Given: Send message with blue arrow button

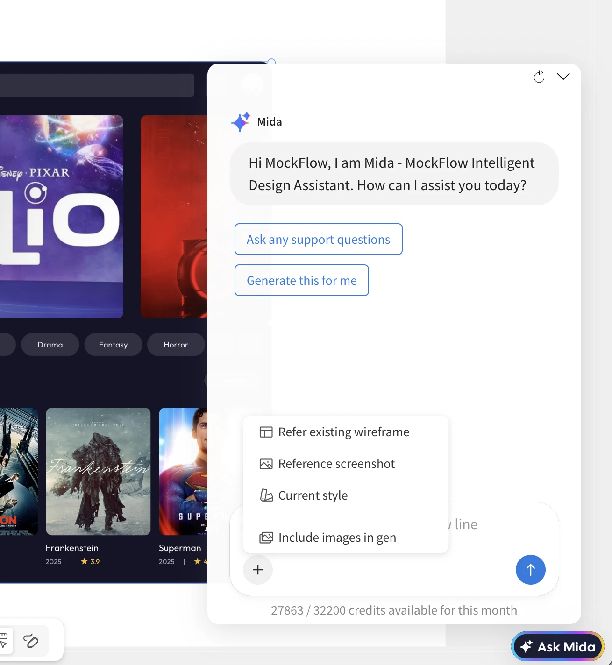Looking at the screenshot, I should click(530, 570).
